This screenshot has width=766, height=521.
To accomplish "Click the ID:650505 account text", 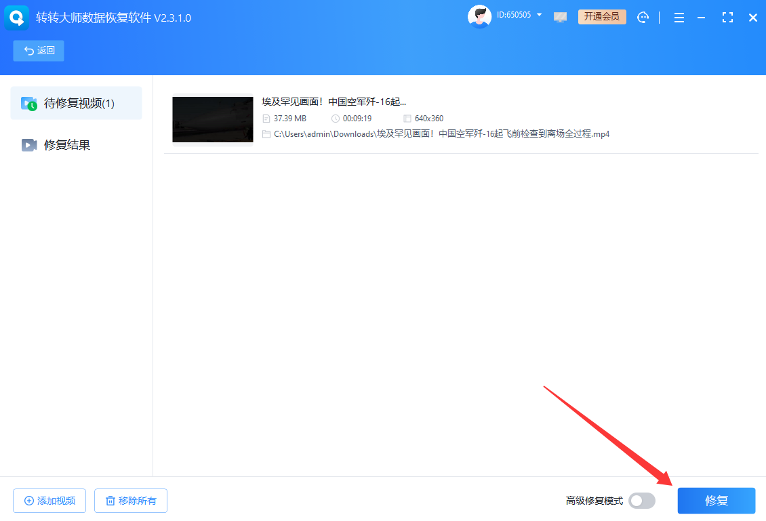I will click(513, 15).
